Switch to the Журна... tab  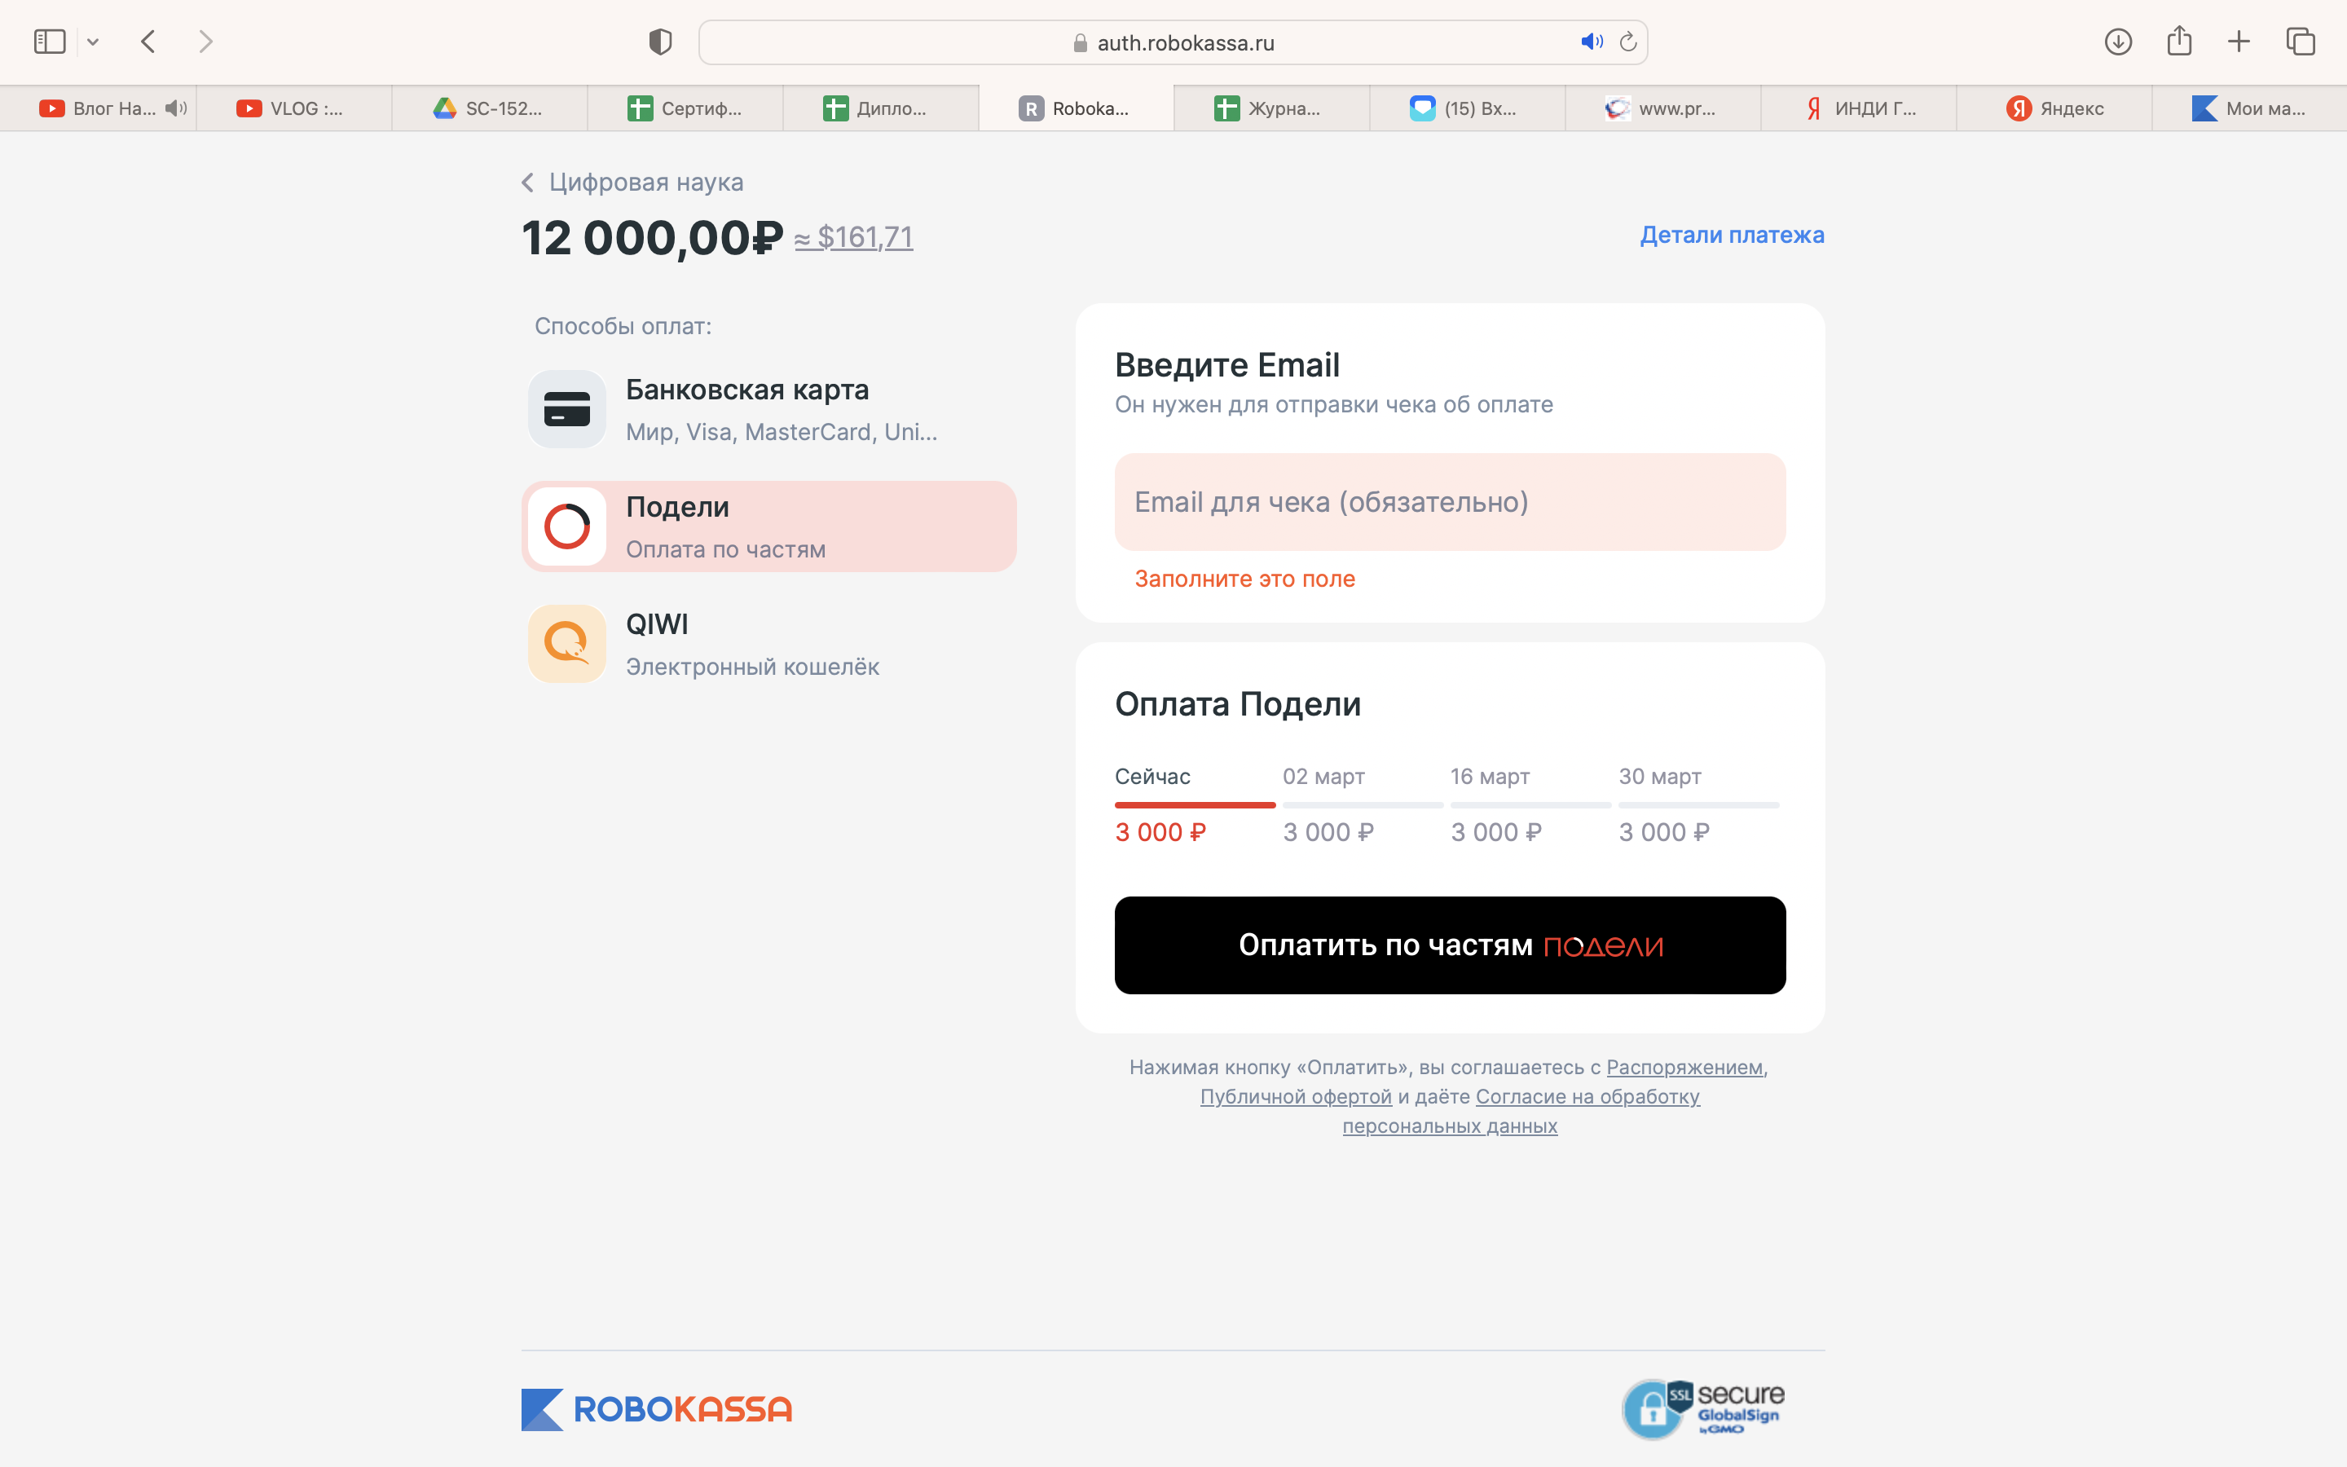pyautogui.click(x=1271, y=108)
